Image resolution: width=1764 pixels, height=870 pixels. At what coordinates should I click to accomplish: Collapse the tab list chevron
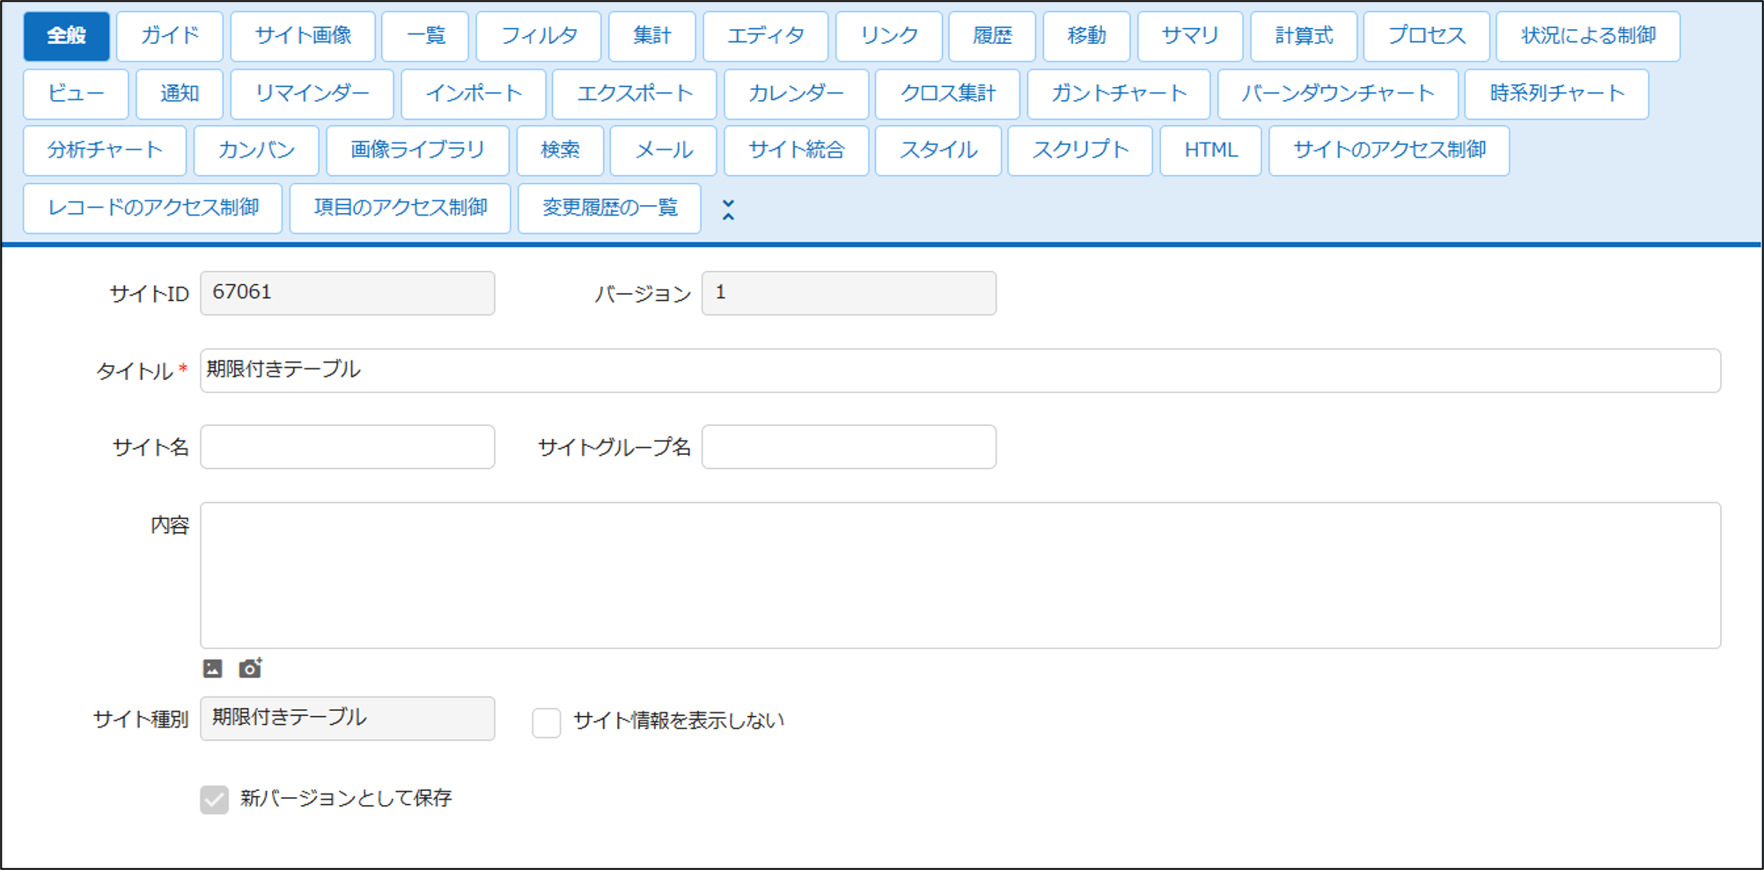(x=728, y=209)
